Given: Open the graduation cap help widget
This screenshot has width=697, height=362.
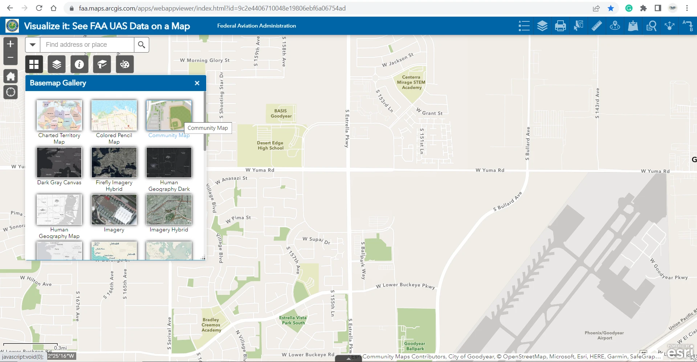Looking at the screenshot, I should [102, 64].
